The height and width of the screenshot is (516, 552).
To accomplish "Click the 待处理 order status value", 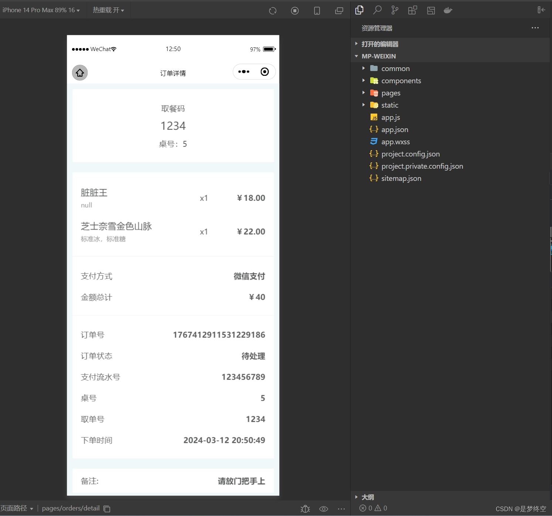I will [x=253, y=356].
